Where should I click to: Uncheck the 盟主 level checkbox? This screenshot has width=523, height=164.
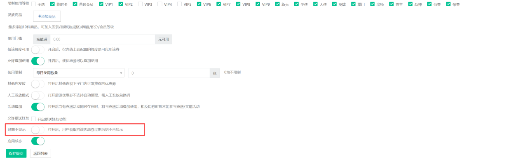click(392, 4)
